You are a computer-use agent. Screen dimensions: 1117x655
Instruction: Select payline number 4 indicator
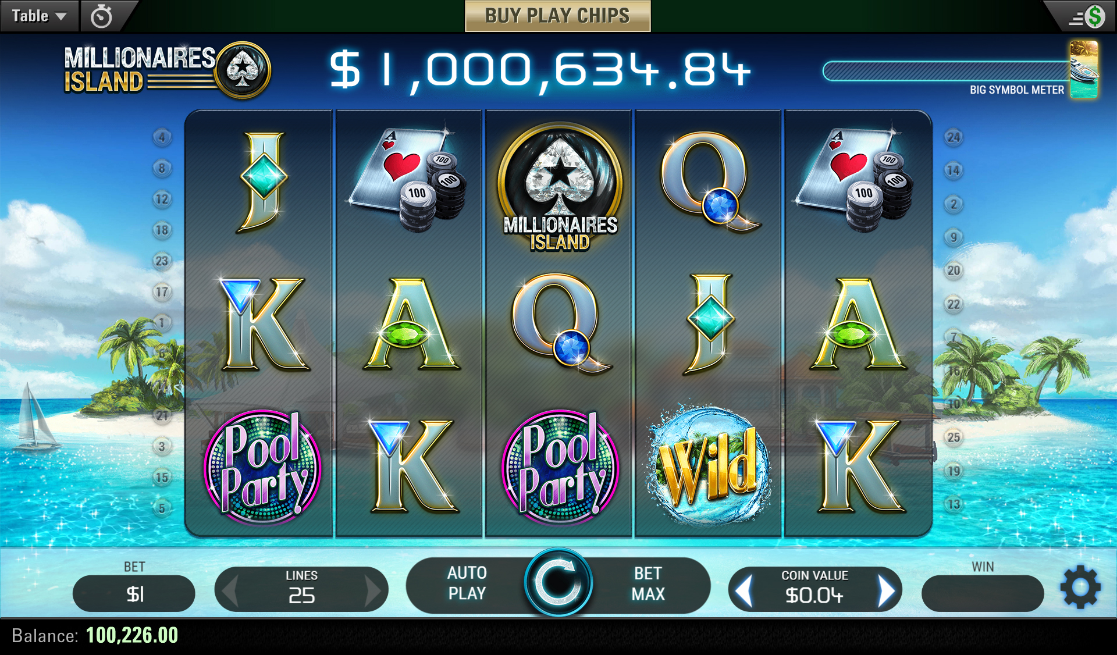[162, 137]
